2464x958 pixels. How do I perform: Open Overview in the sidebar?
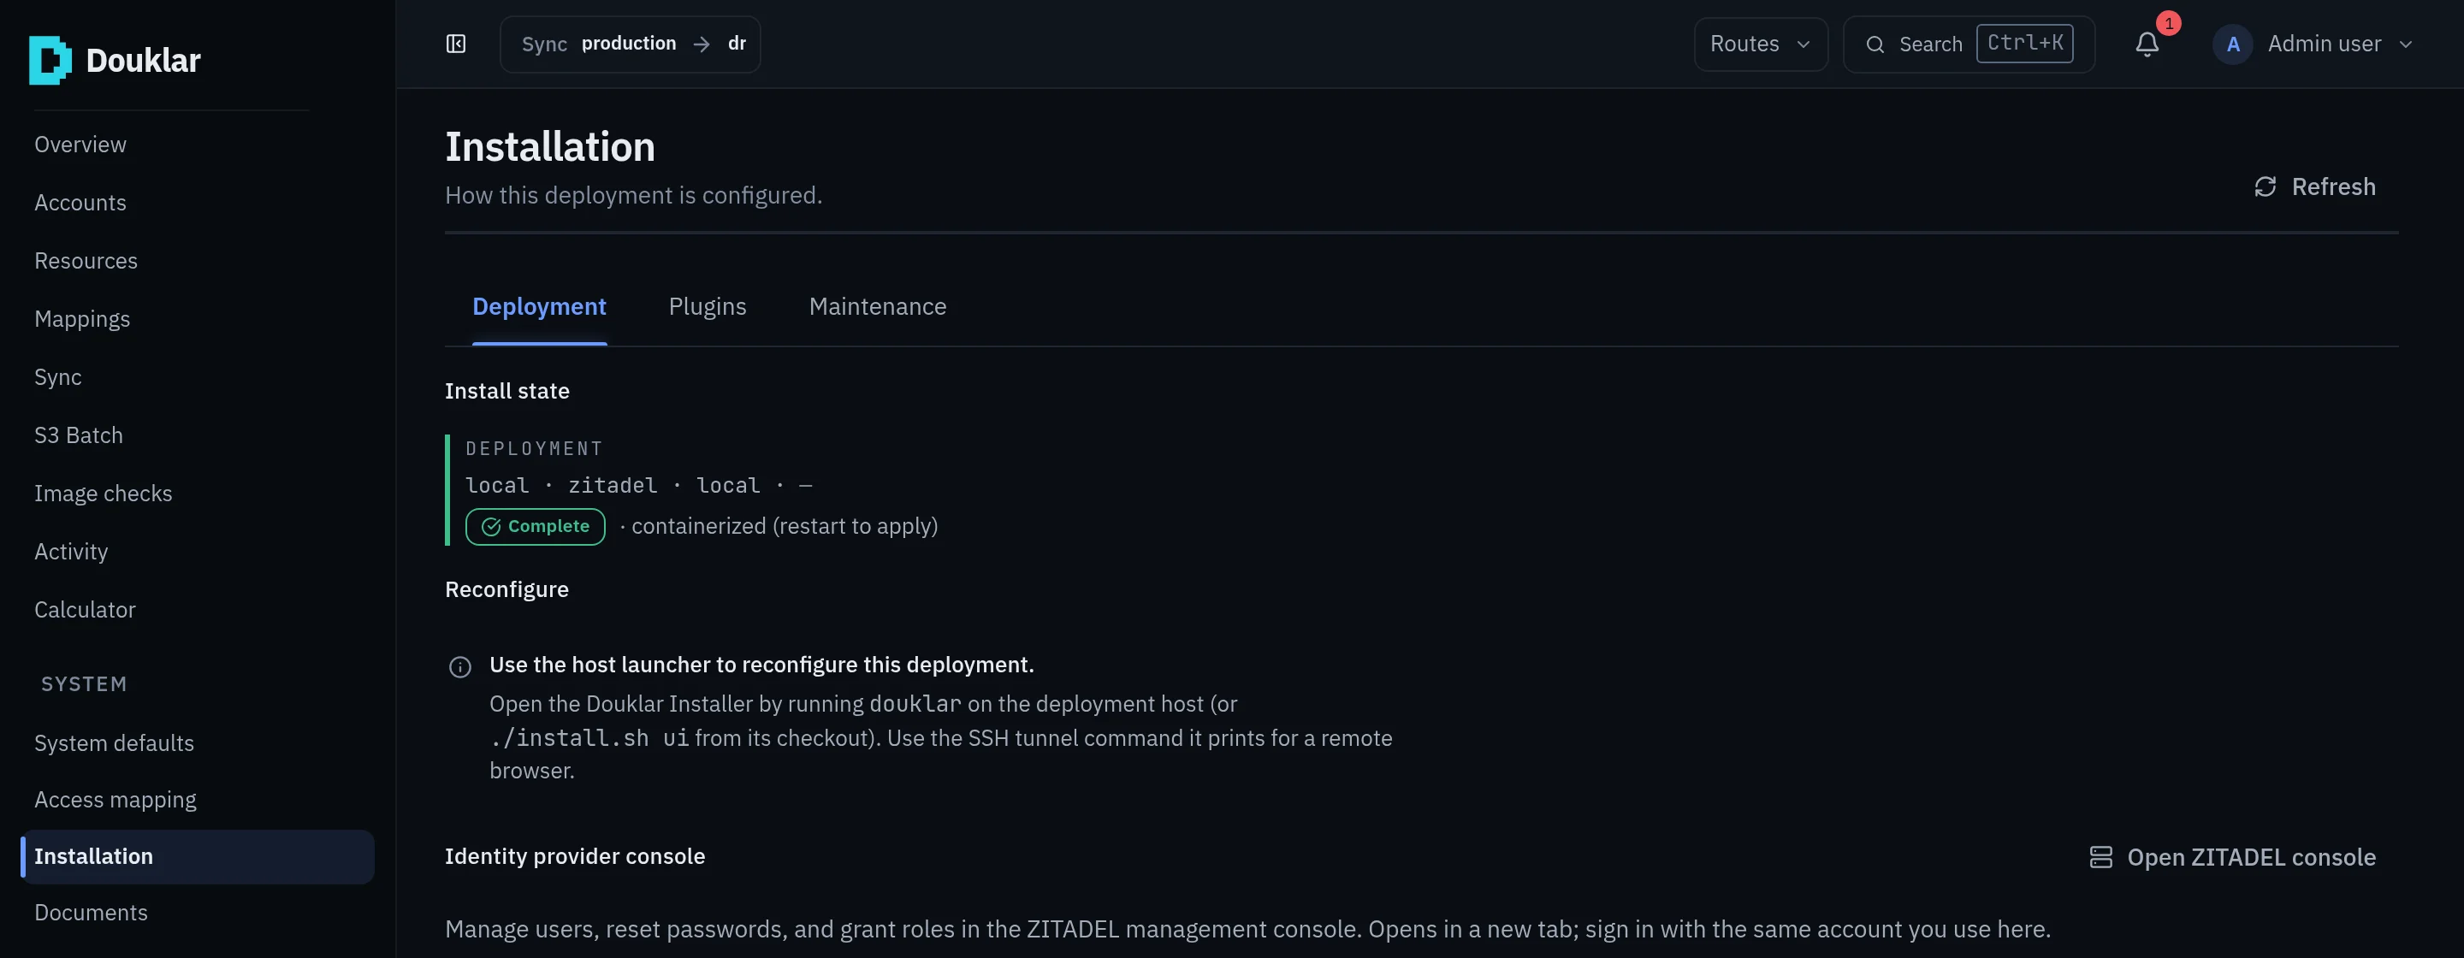(80, 145)
